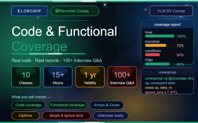Choose the Arrays & Cross tag

pyautogui.click(x=107, y=105)
